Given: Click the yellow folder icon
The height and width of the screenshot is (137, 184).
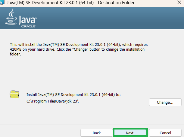Looking at the screenshot, I should pyautogui.click(x=14, y=94).
